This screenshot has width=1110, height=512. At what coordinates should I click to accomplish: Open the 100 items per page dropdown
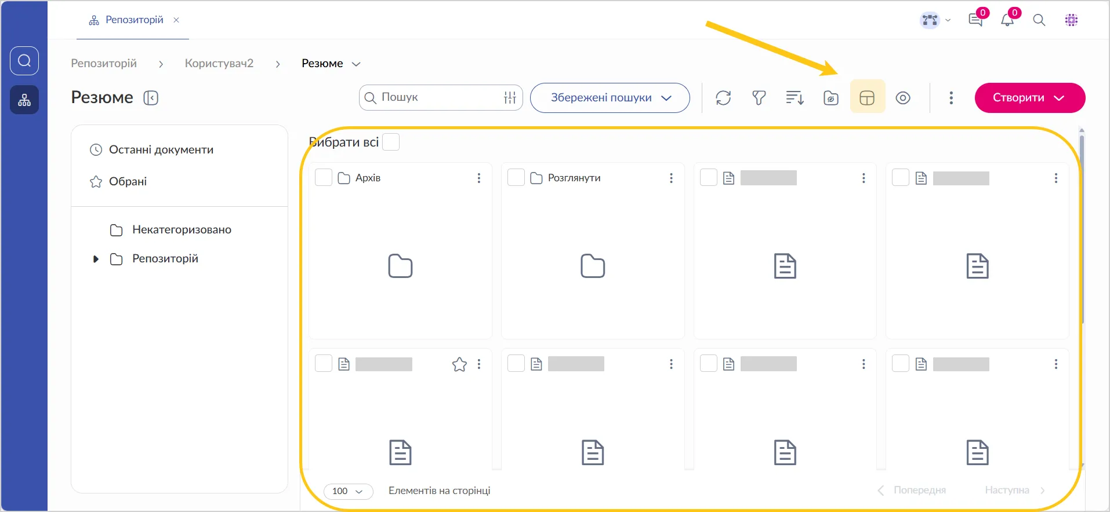pos(348,491)
